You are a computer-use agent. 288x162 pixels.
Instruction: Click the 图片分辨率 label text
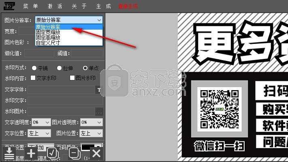(x=18, y=20)
